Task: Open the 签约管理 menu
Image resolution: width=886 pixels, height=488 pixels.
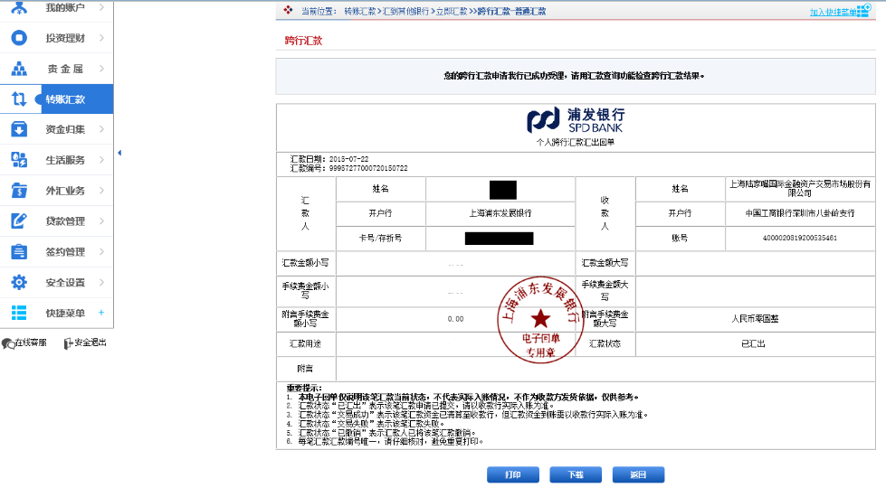Action: coord(56,251)
